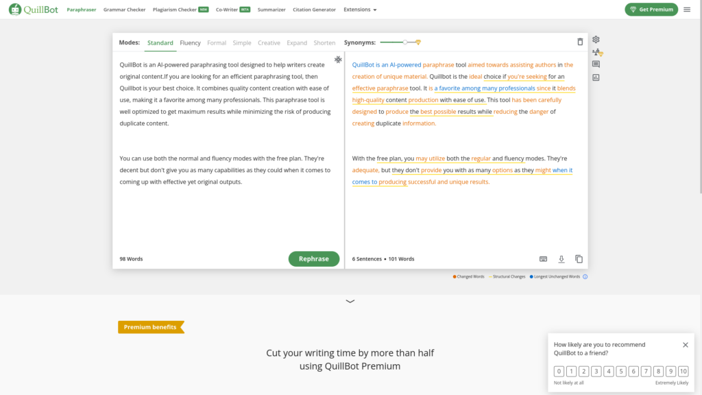This screenshot has width=702, height=395.
Task: Click inside the input text area
Action: coord(228,150)
